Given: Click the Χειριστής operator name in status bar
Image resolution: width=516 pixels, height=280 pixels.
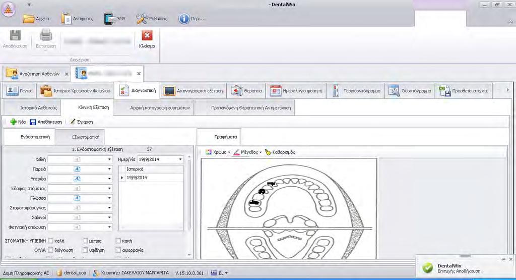Looking at the screenshot, I should (x=135, y=273).
